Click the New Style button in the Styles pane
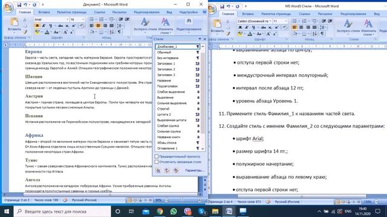 158,171
